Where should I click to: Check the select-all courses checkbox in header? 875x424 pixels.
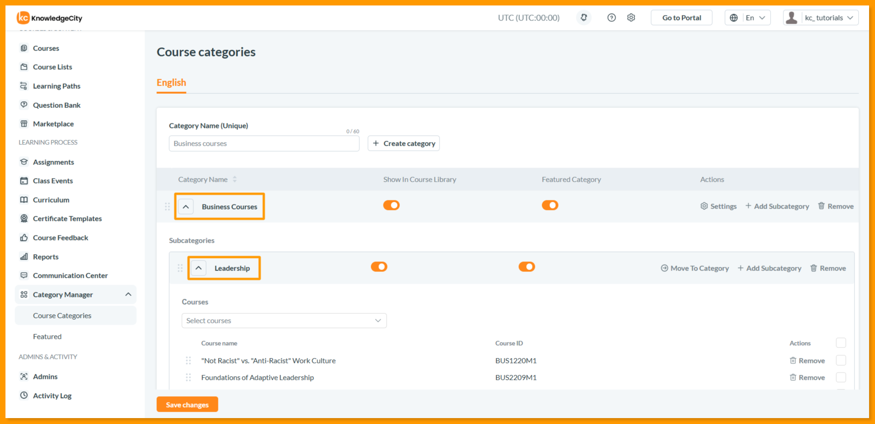point(841,343)
